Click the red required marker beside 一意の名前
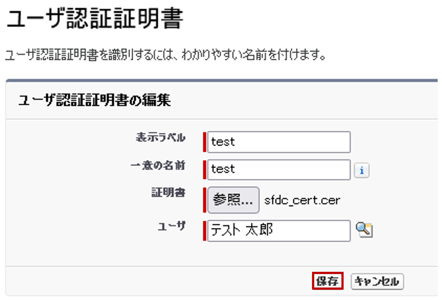The width and height of the screenshot is (442, 300). pyautogui.click(x=205, y=169)
